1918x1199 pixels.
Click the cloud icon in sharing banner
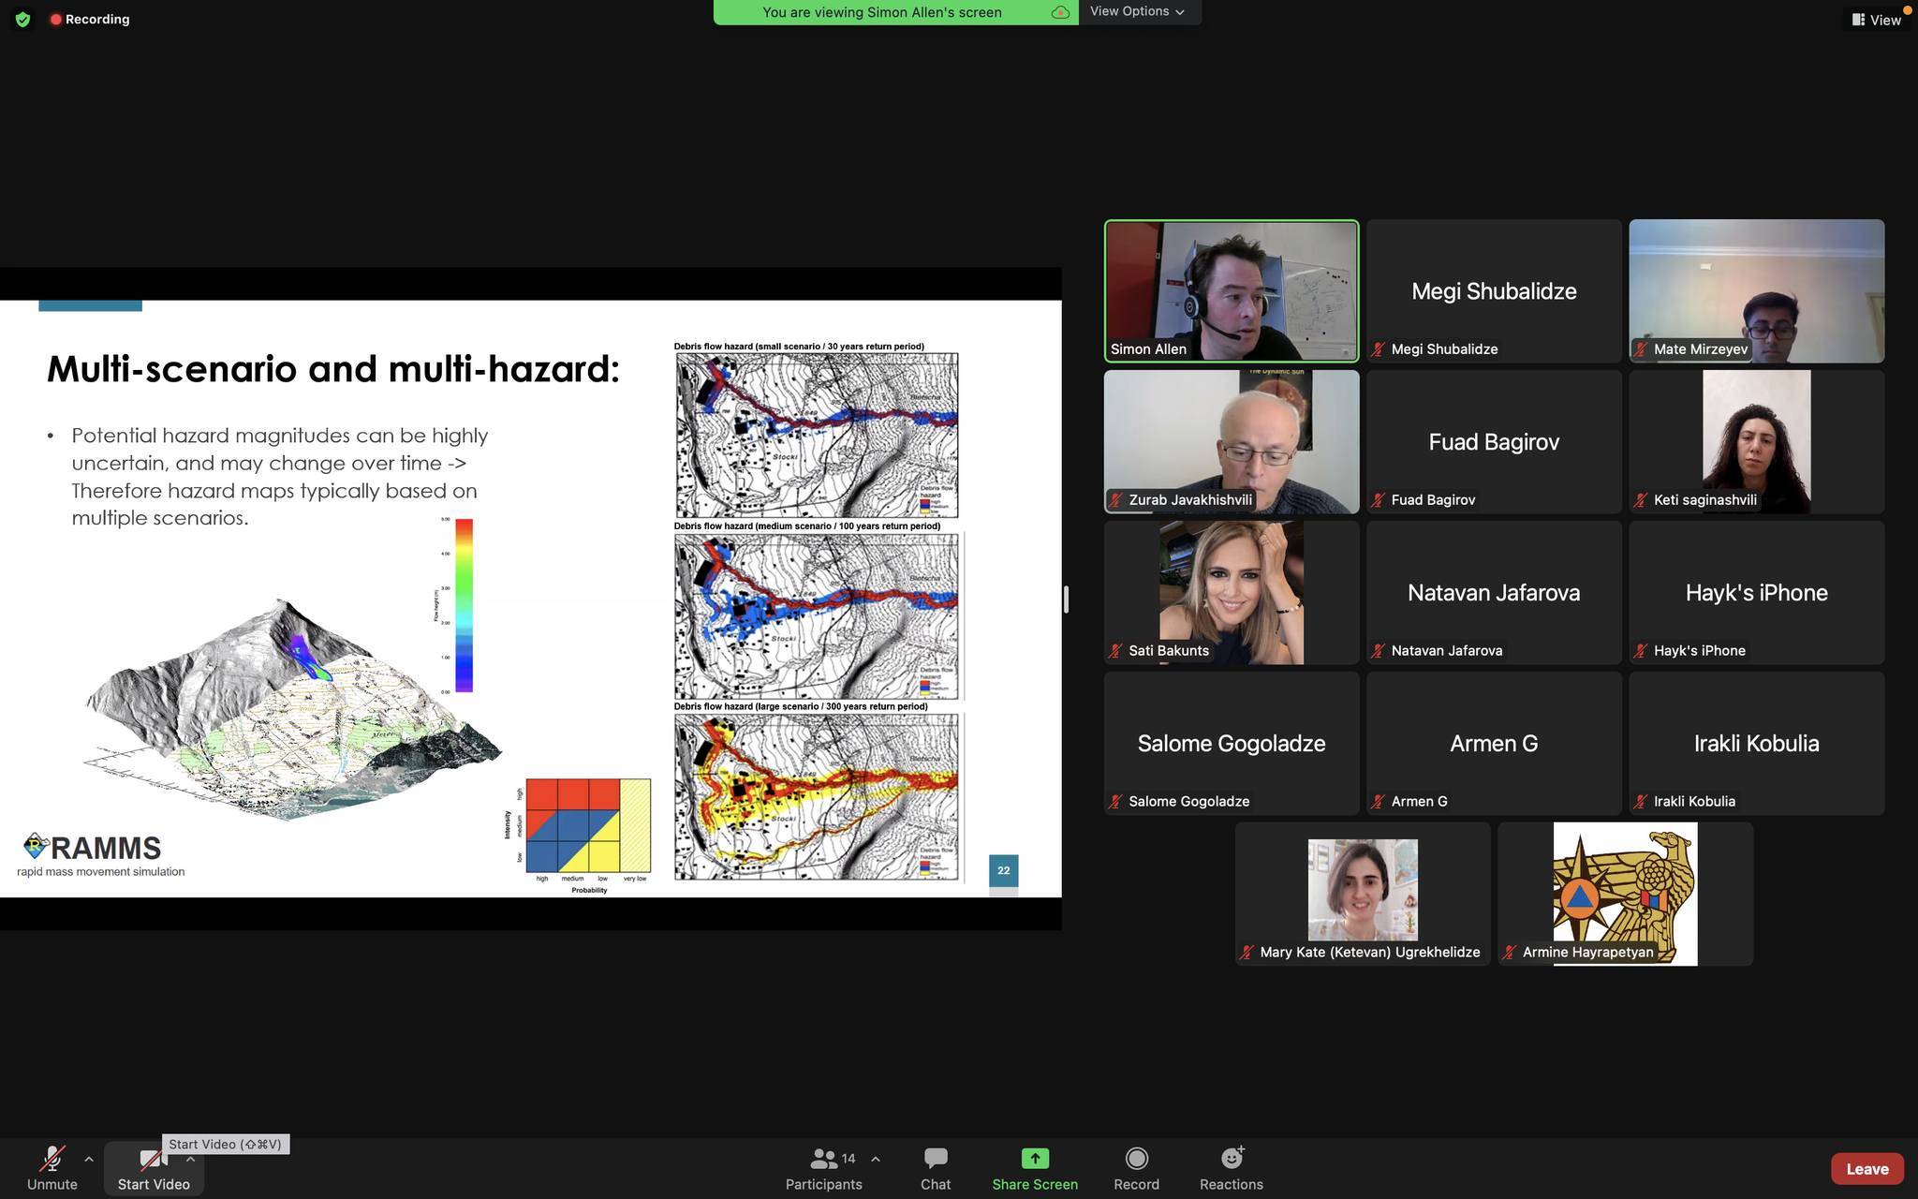click(x=1060, y=12)
